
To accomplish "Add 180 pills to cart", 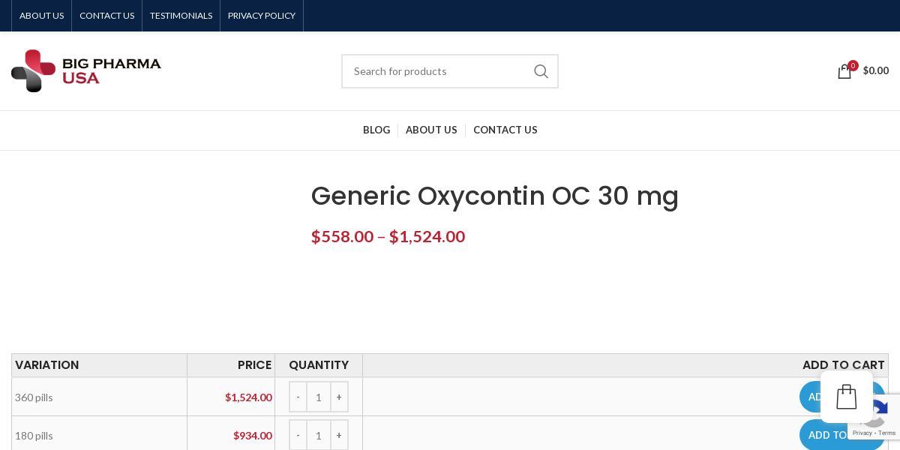I will (x=825, y=435).
